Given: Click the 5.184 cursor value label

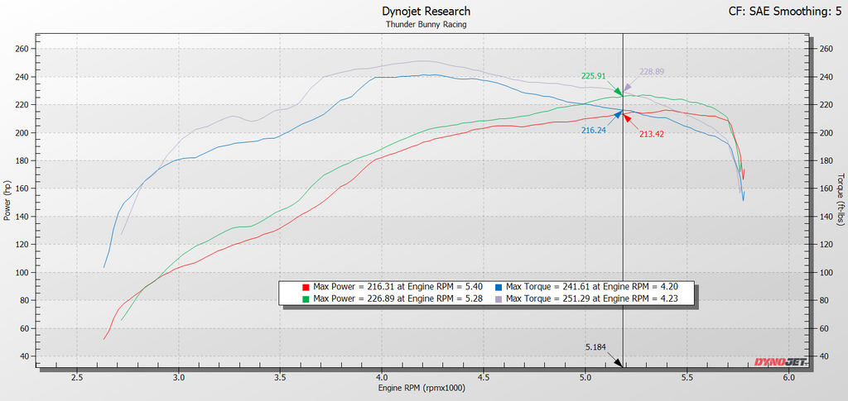Looking at the screenshot, I should click(596, 348).
